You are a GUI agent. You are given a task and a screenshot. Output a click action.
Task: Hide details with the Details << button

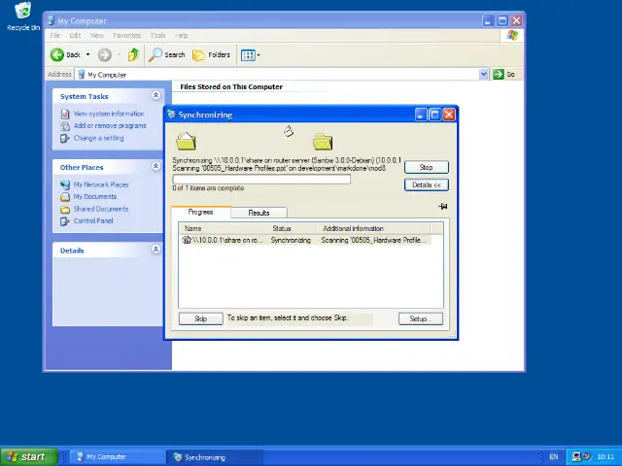[426, 184]
